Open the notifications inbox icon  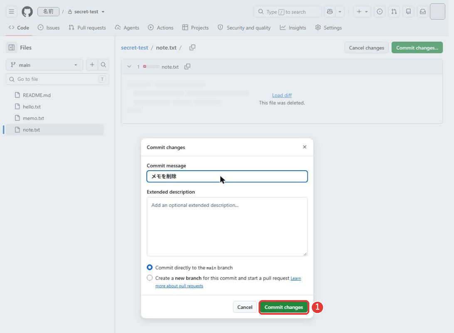click(423, 12)
